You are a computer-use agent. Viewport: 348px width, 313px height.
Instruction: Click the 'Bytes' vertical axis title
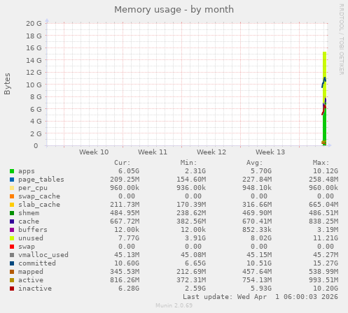(7, 84)
